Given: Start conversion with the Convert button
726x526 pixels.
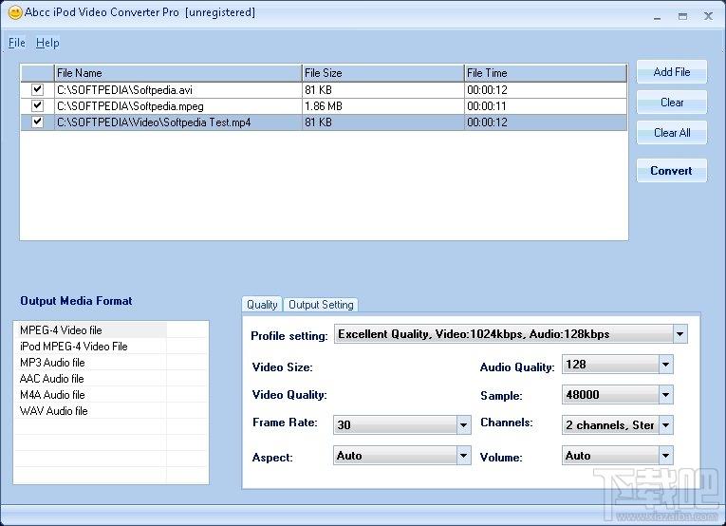Looking at the screenshot, I should click(x=671, y=170).
